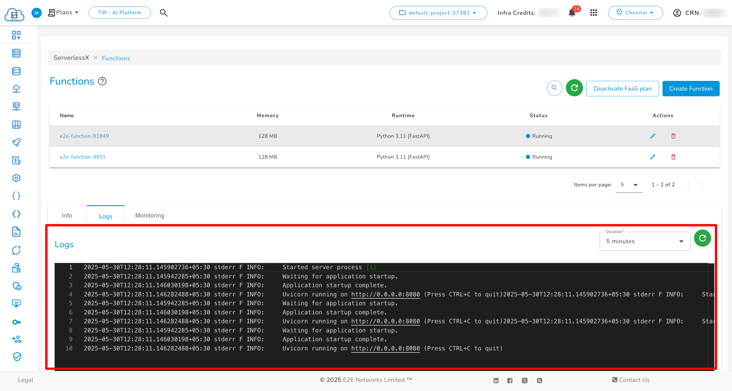The image size is (732, 391).
Task: Open the search magnifier near Deactivate FaaS plan
Action: (x=554, y=88)
